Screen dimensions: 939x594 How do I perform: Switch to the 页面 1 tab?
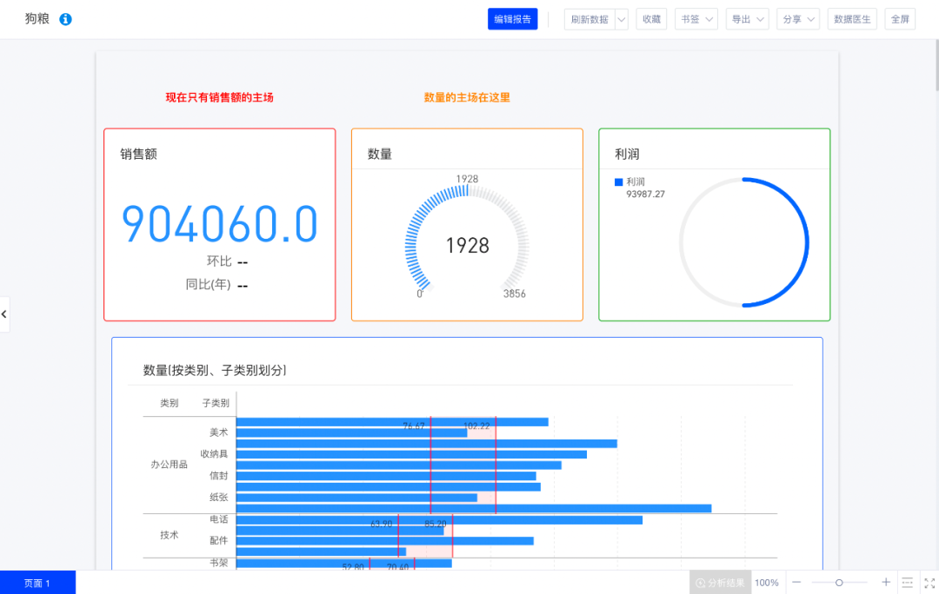tap(37, 583)
